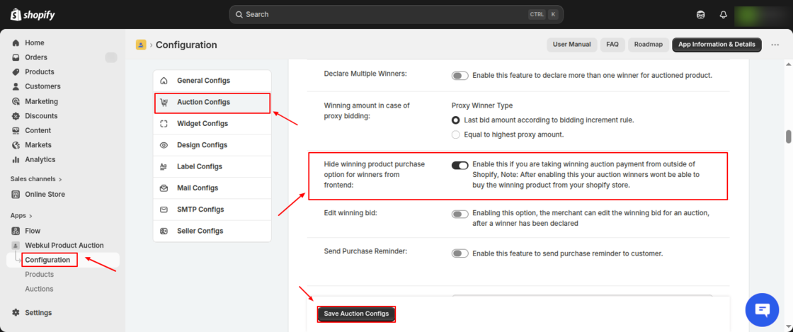793x332 pixels.
Task: Click the Marketing target icon
Action: [x=16, y=101]
